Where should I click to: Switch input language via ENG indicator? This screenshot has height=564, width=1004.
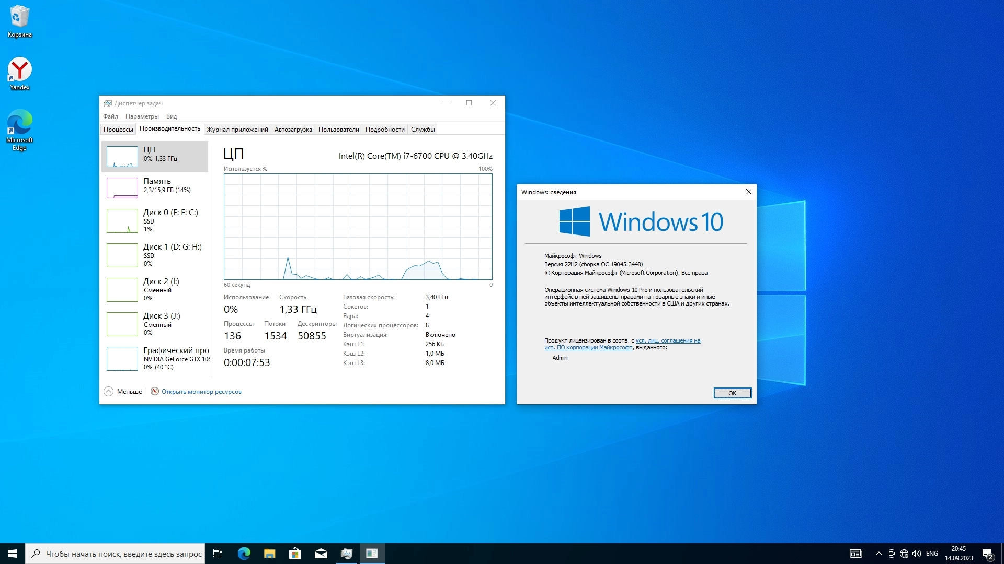932,554
